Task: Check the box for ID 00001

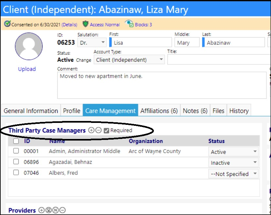Action: 16,151
